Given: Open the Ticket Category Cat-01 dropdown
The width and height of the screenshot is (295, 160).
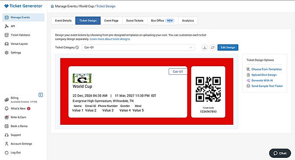Looking at the screenshot, I should [138, 47].
